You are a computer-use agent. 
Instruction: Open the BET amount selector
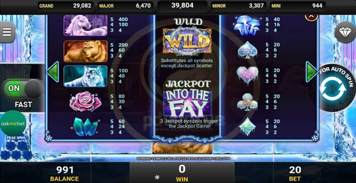pyautogui.click(x=295, y=174)
